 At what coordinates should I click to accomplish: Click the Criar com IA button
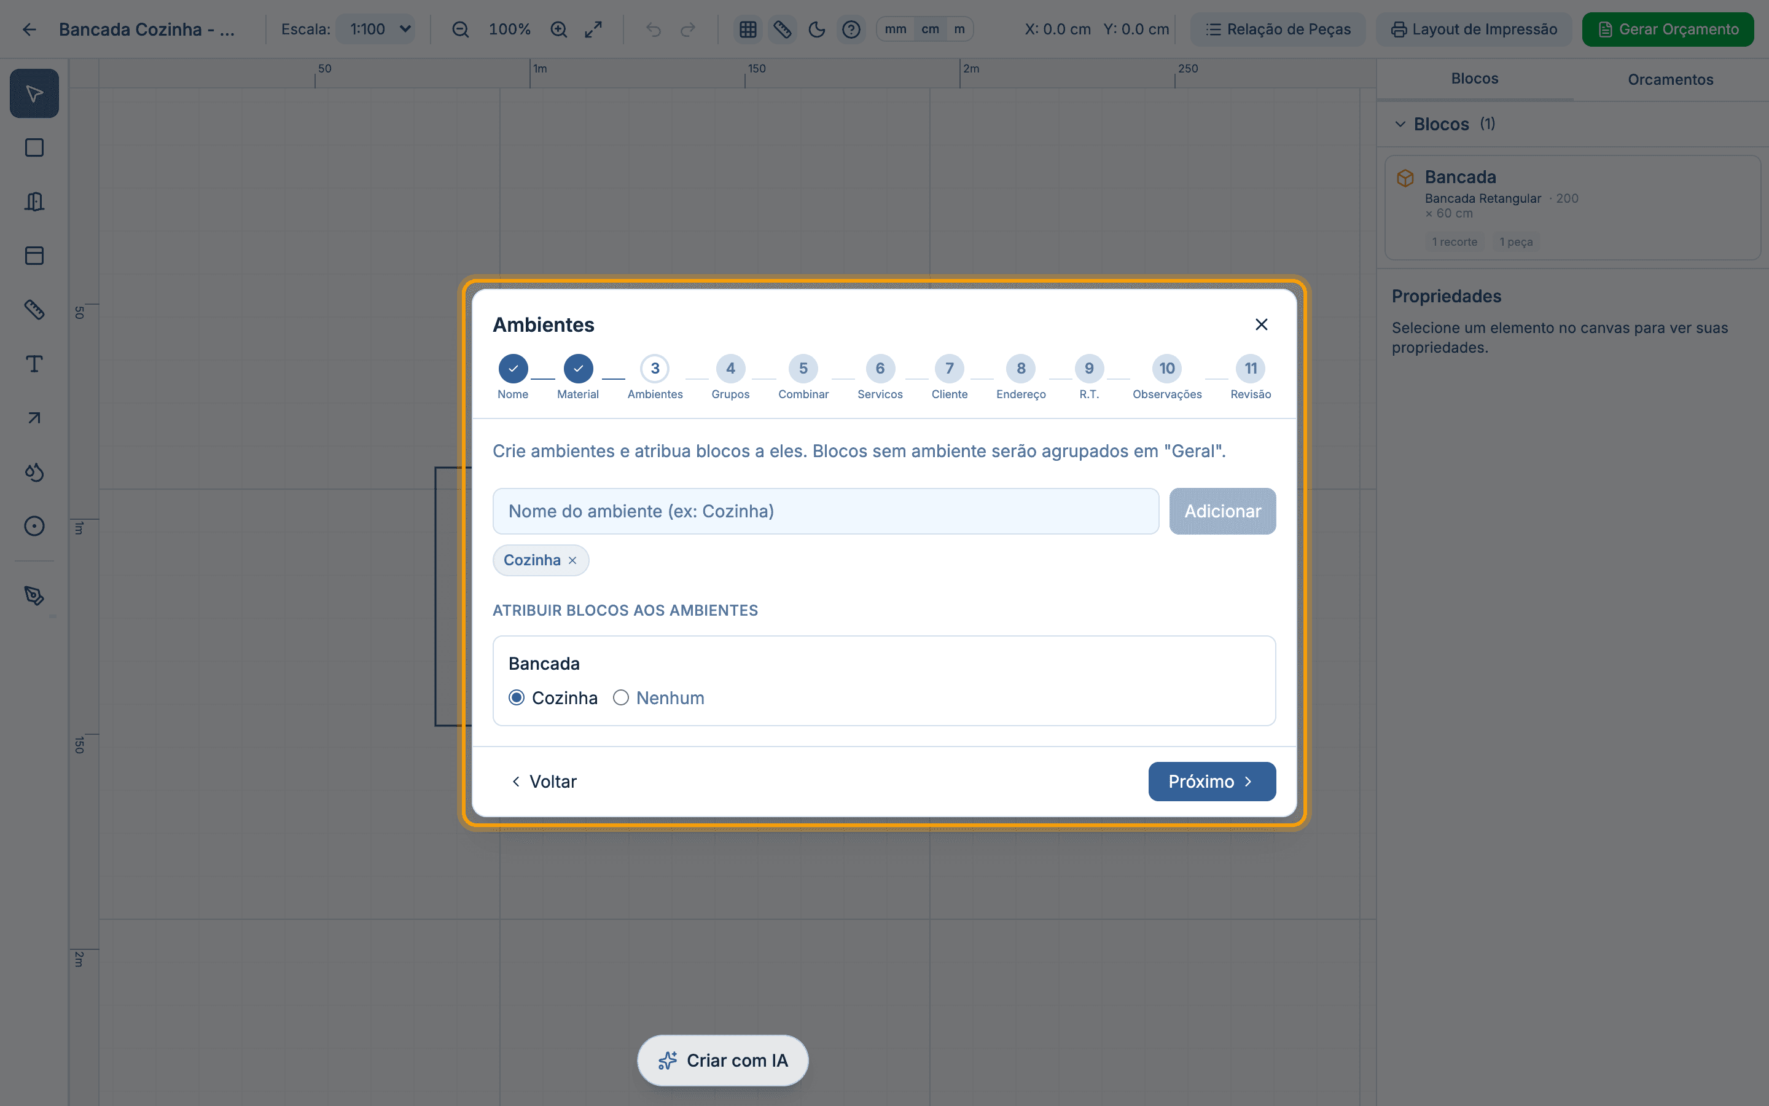pos(722,1061)
